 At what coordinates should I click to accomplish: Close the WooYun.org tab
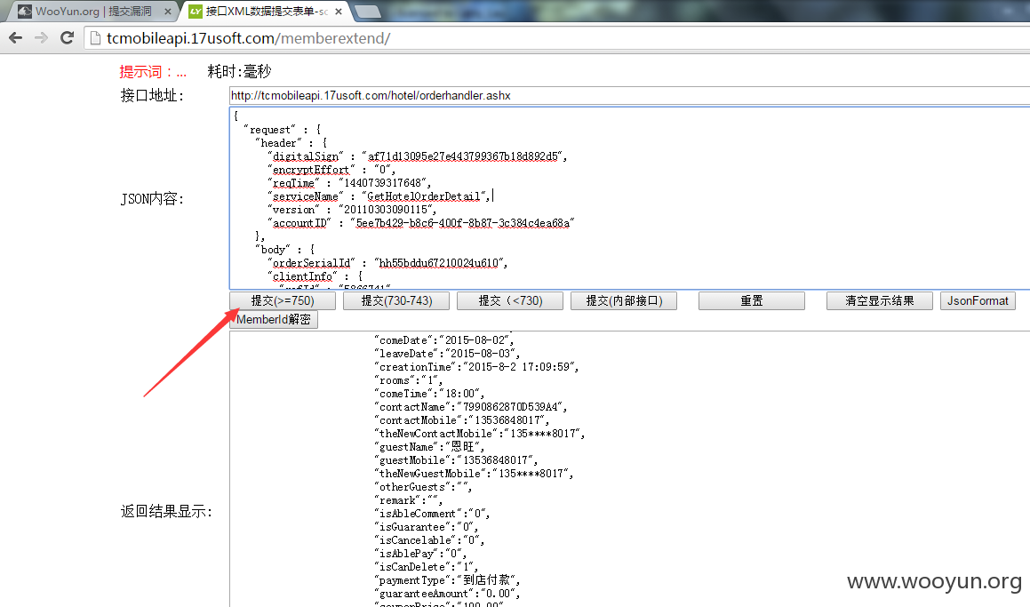point(167,12)
